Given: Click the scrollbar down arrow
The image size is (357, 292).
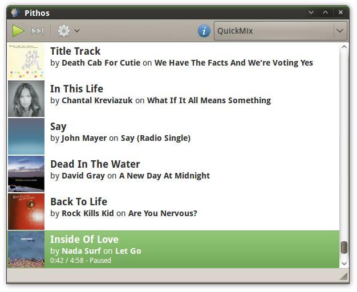Looking at the screenshot, I should [344, 263].
